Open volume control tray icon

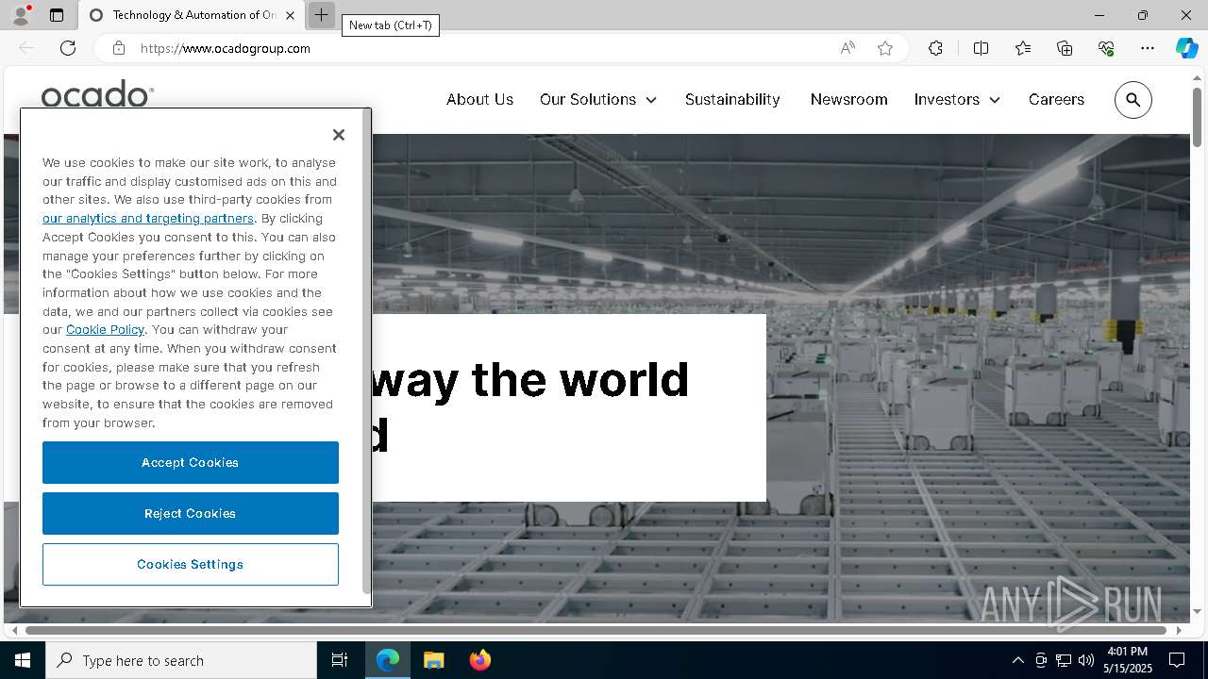[x=1086, y=660]
